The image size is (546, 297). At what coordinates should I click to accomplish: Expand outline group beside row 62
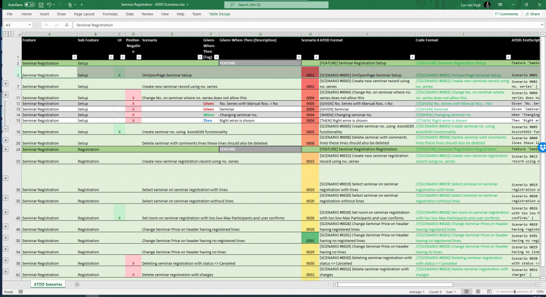click(5, 271)
